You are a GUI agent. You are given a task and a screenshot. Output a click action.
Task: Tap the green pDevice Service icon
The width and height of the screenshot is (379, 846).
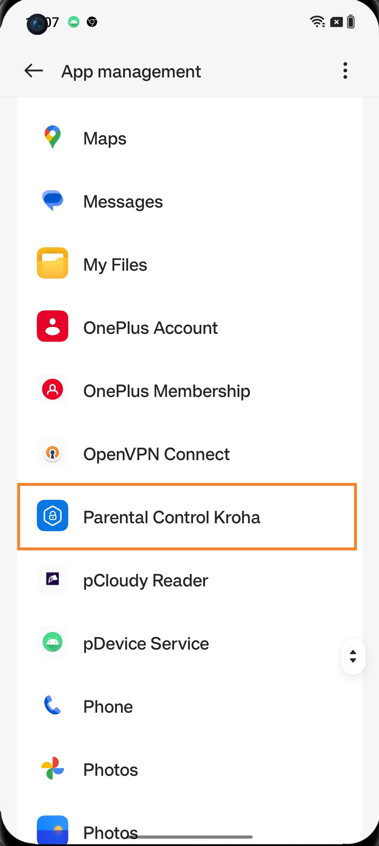point(53,642)
